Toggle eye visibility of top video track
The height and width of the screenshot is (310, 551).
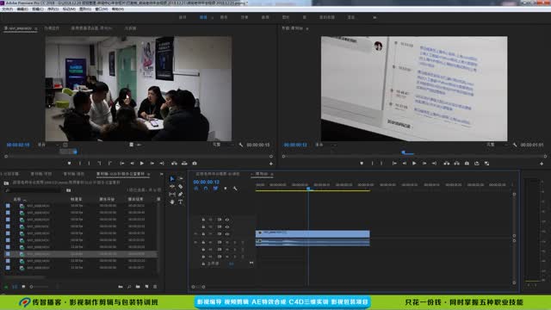click(227, 220)
